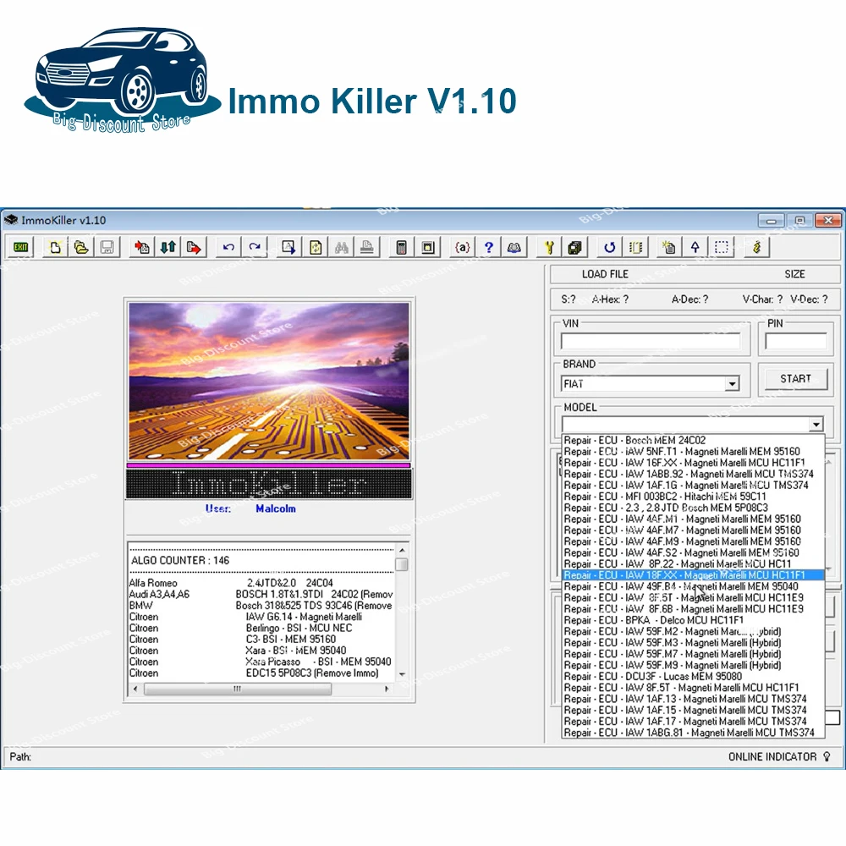Click the binoculars find icon
Image resolution: width=846 pixels, height=846 pixels.
pyautogui.click(x=341, y=248)
